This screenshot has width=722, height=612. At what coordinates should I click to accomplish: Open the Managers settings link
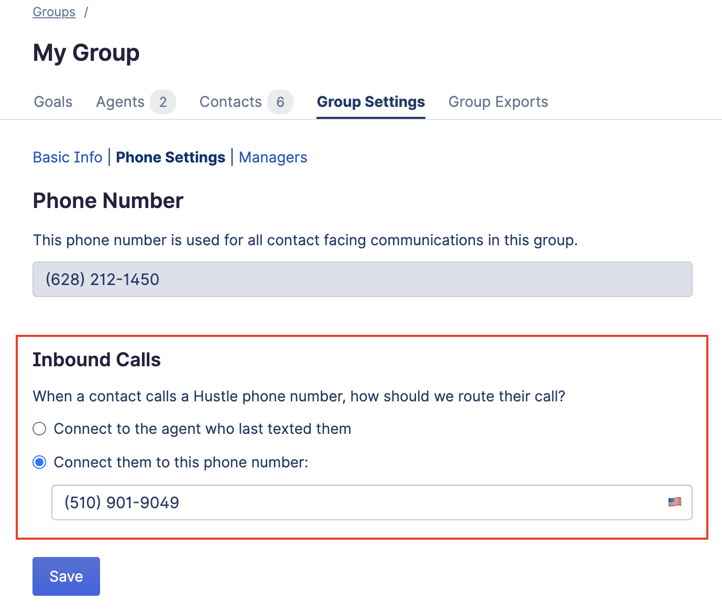coord(273,157)
